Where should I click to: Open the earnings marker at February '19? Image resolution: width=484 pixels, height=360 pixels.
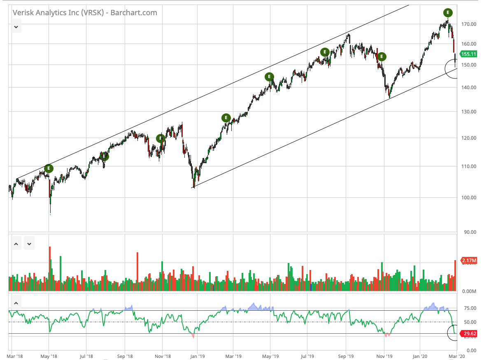[x=226, y=118]
